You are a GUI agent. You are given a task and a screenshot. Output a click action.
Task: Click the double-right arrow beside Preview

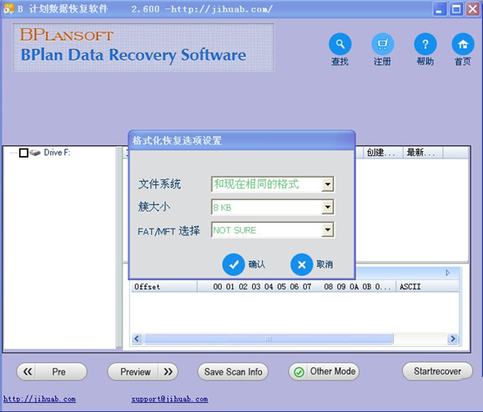coord(169,372)
